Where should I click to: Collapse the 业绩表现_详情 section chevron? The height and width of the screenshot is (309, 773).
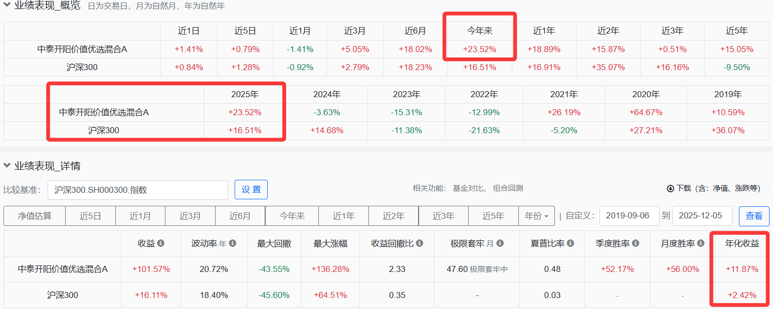click(7, 165)
